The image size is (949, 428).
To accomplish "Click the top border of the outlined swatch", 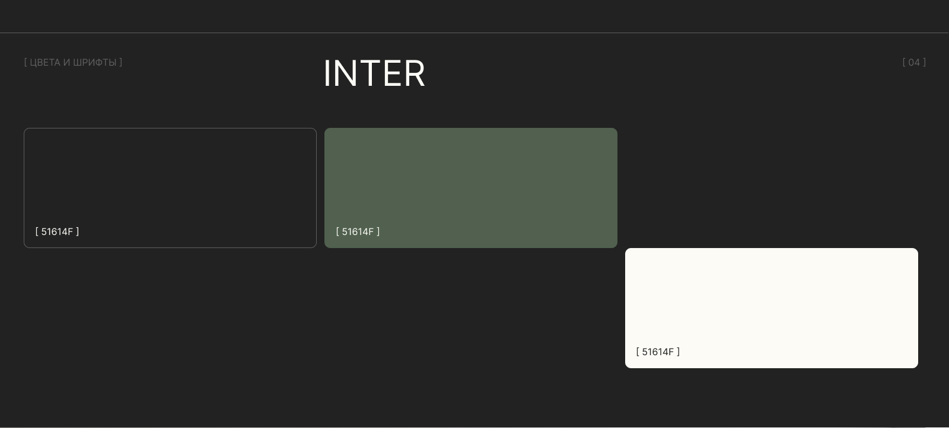I will pyautogui.click(x=170, y=128).
